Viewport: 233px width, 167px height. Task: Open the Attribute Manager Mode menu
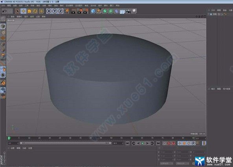tap(213, 89)
